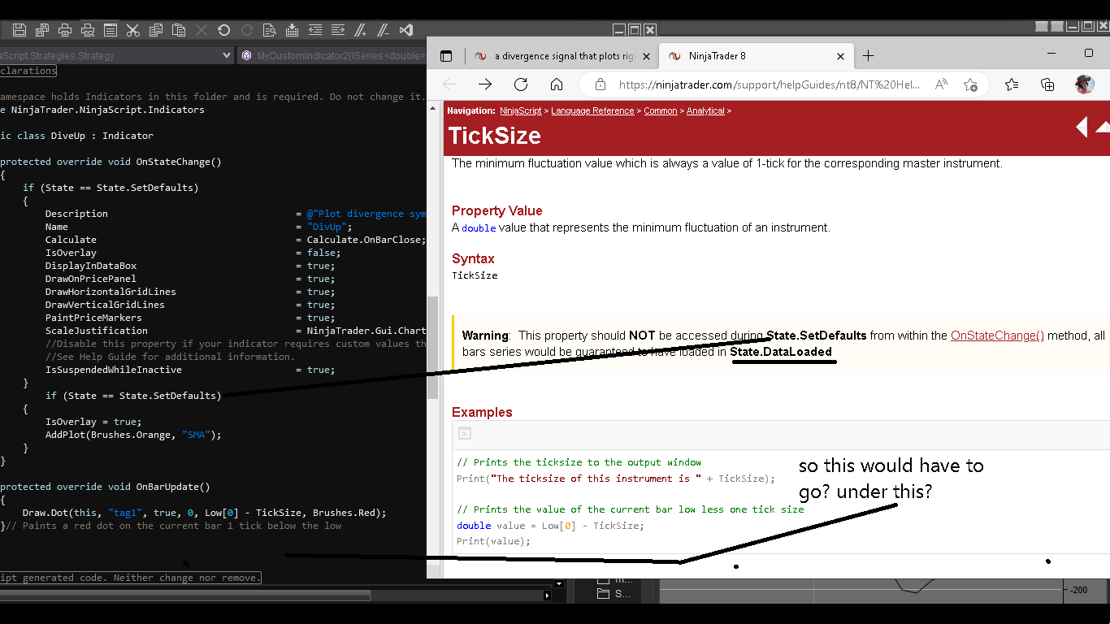Screen dimensions: 1110x624
Task: Click the Undo arrow in editor toolbar
Action: click(224, 31)
